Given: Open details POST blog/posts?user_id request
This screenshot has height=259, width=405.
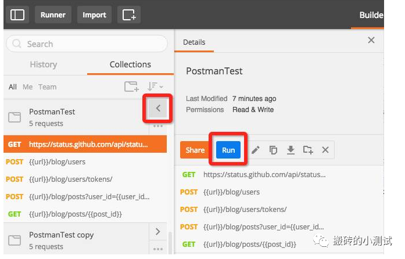Looking at the screenshot, I should tap(279, 226).
